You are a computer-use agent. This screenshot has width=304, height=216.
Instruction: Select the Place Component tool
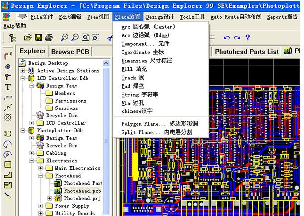coord(8,133)
